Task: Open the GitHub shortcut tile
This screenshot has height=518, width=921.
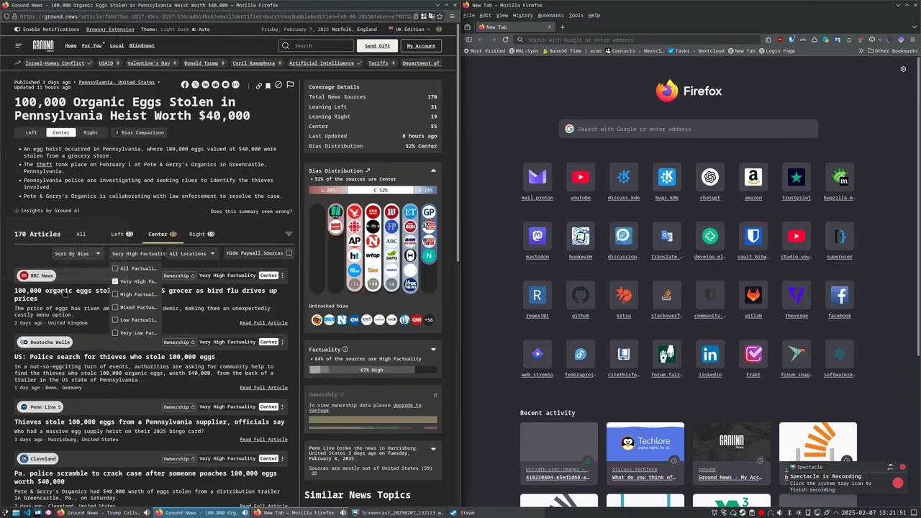Action: [x=581, y=295]
